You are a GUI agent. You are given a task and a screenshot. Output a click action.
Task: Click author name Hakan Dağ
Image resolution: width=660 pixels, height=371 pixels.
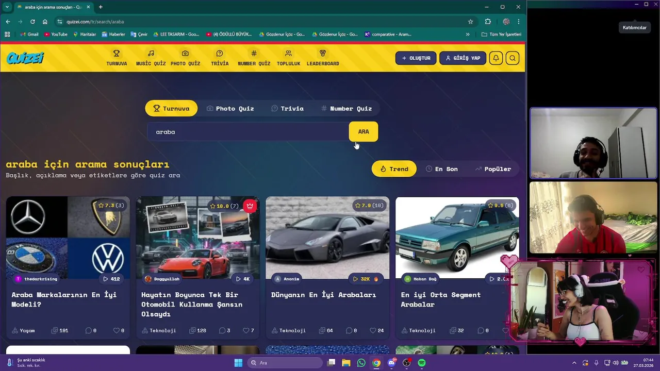click(425, 279)
